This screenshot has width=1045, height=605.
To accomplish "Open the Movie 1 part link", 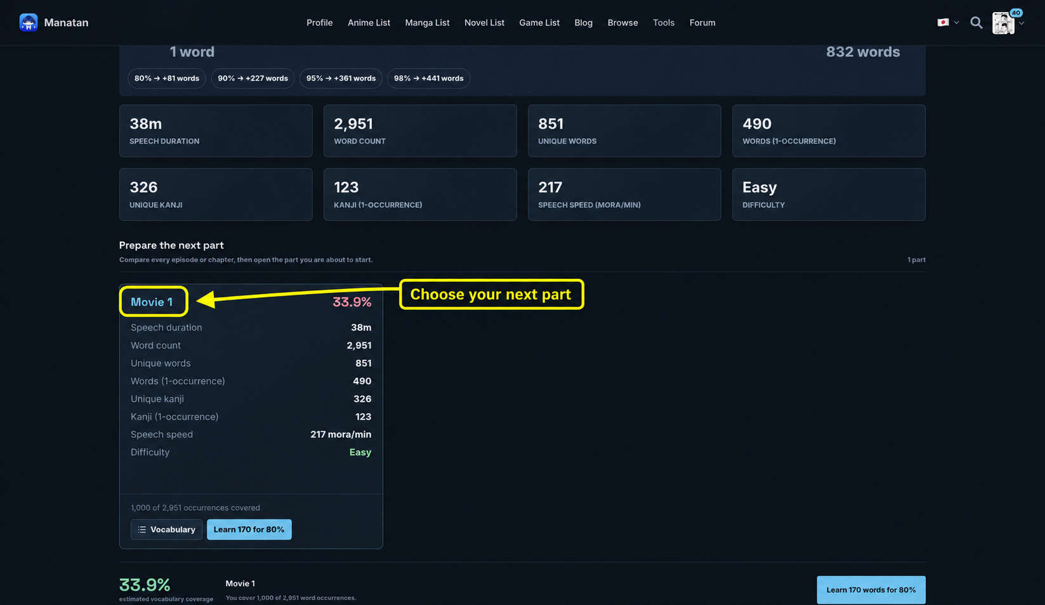I will [x=152, y=302].
